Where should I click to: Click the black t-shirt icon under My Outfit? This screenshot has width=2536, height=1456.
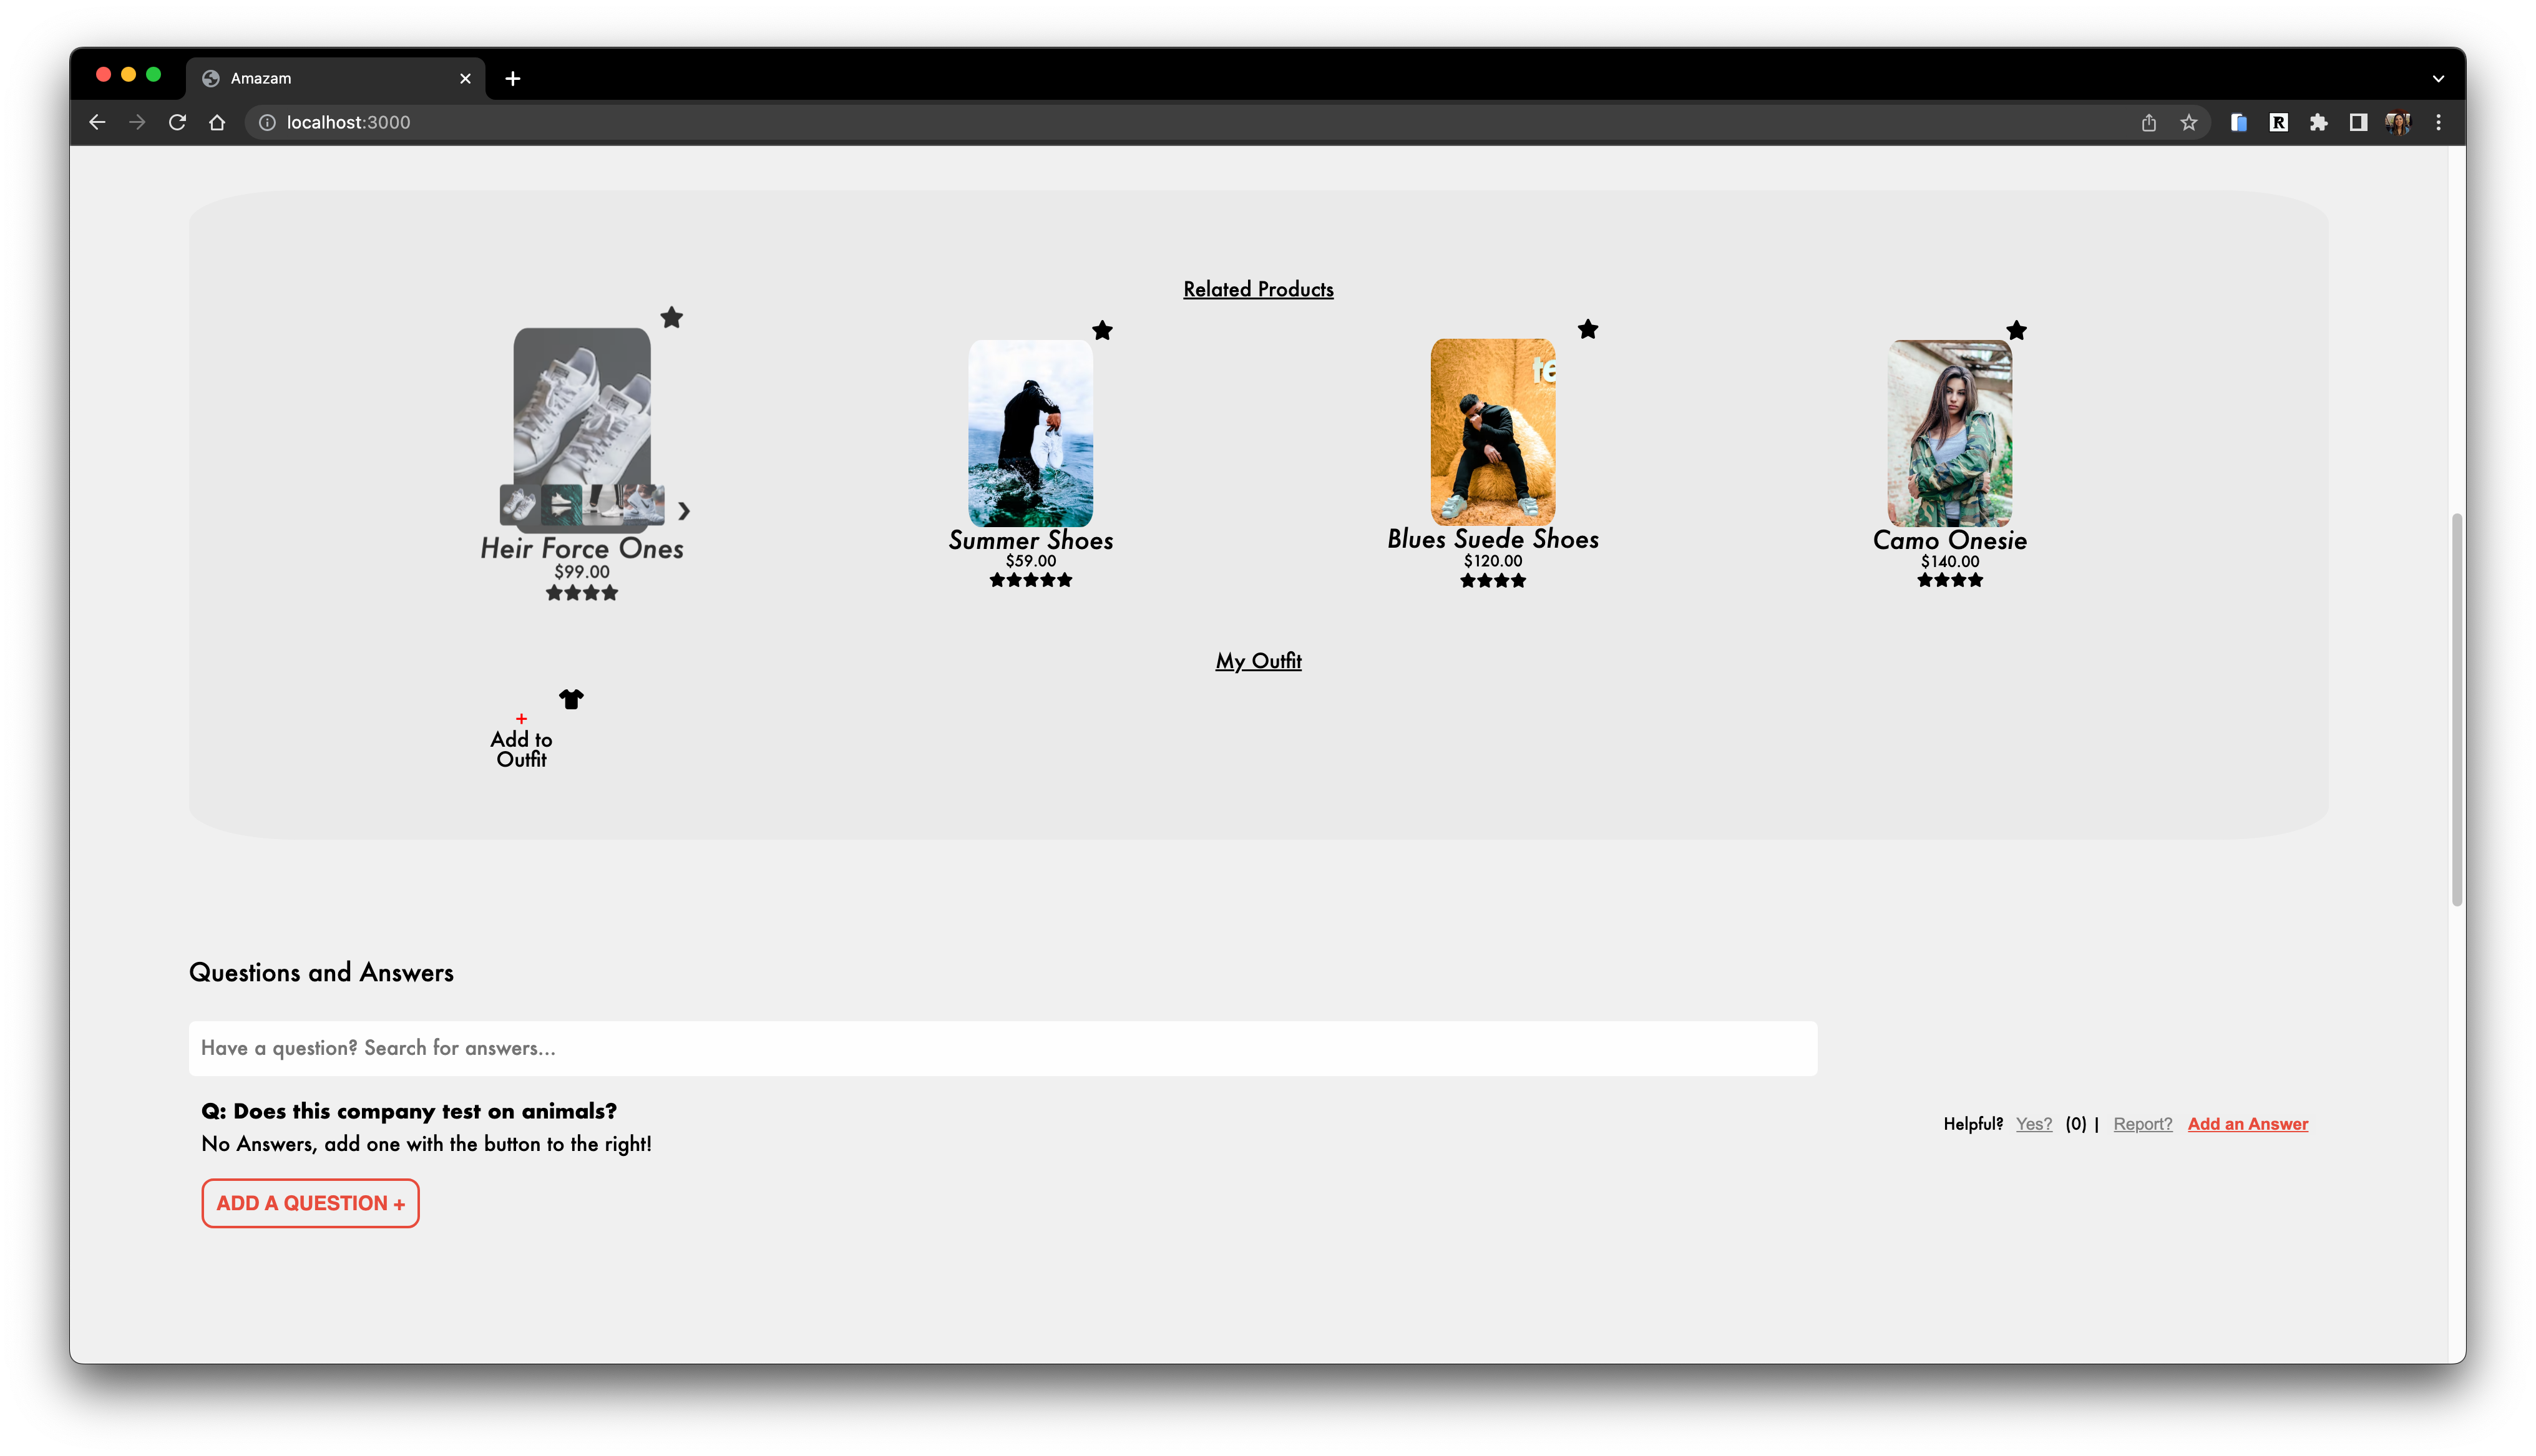pyautogui.click(x=571, y=699)
